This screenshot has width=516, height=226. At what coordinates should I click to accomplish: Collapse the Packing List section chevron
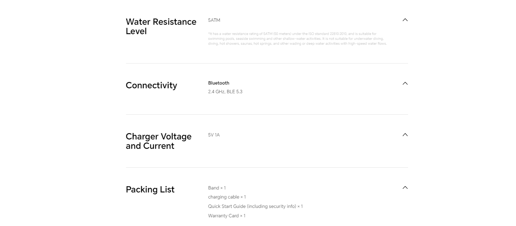click(405, 188)
